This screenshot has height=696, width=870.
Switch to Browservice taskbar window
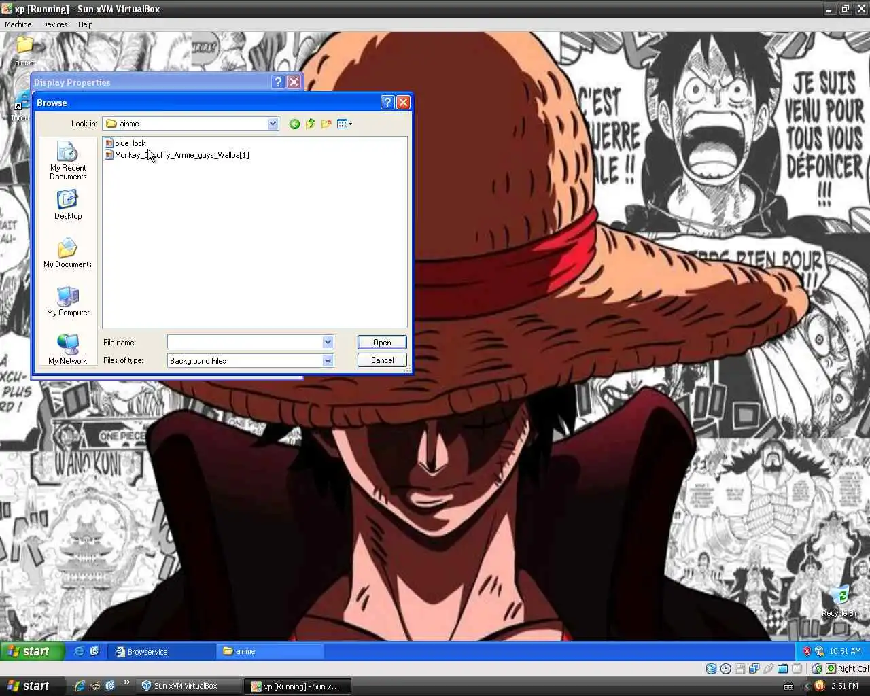pos(162,651)
